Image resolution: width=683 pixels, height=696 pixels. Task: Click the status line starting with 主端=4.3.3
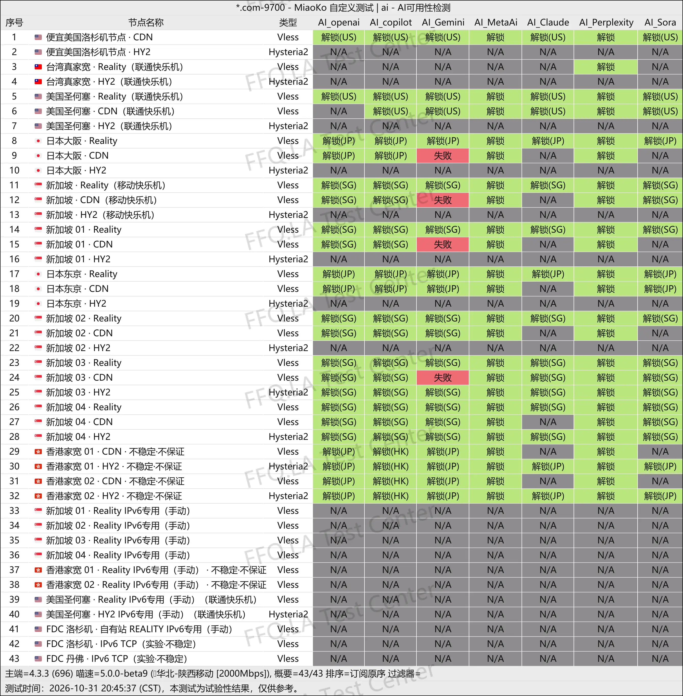[x=212, y=673]
